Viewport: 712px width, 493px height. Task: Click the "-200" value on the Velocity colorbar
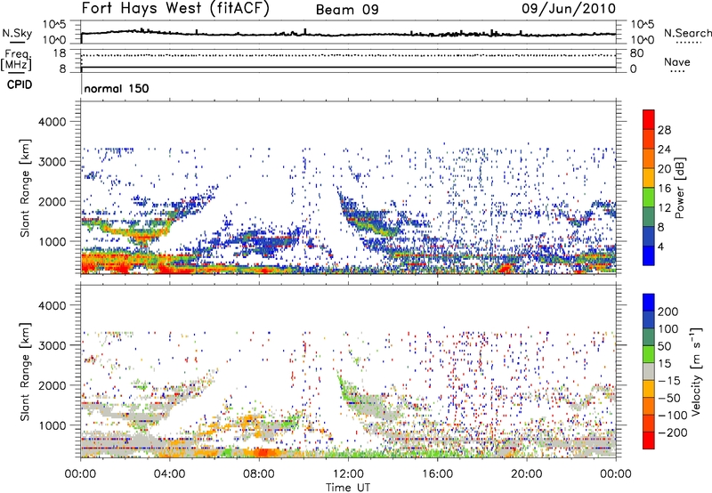click(673, 432)
